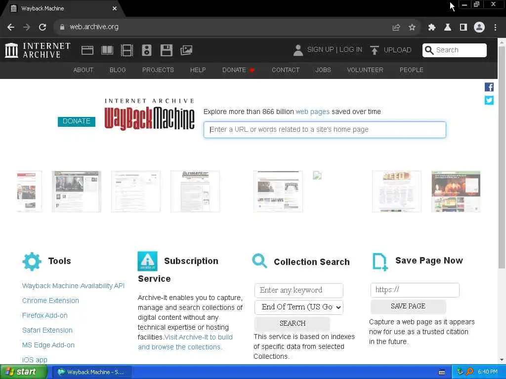The width and height of the screenshot is (506, 379).
Task: Open the Images icon in header
Action: 186,50
